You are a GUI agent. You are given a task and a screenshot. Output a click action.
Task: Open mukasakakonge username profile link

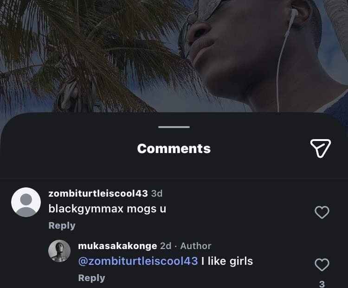click(x=118, y=246)
